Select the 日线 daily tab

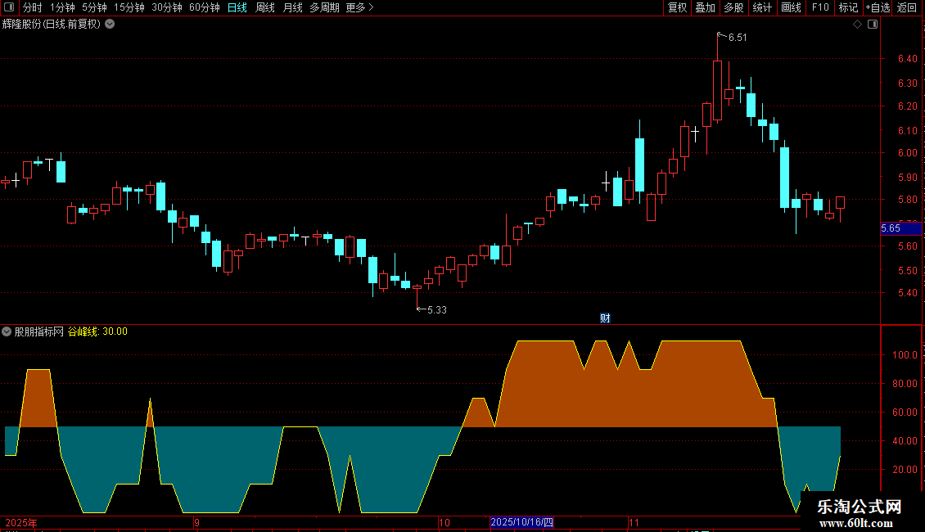coord(237,7)
